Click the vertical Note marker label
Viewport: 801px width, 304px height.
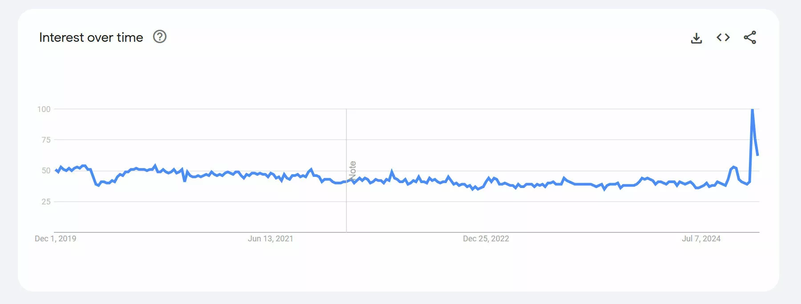[352, 171]
